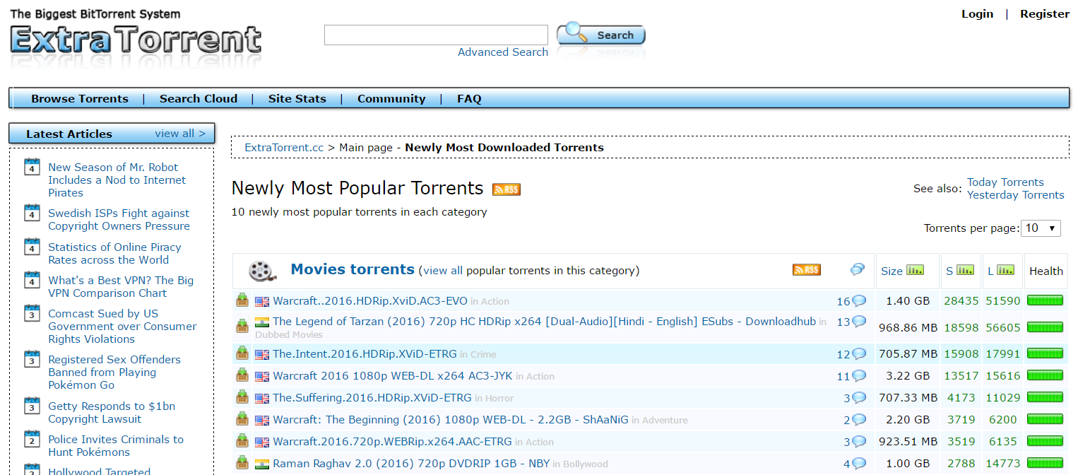Click the ExtraTorrent site logo
Image resolution: width=1078 pixels, height=475 pixels.
tap(136, 40)
